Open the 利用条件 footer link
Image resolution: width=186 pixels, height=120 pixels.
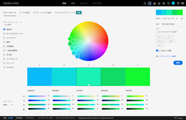click(19, 118)
